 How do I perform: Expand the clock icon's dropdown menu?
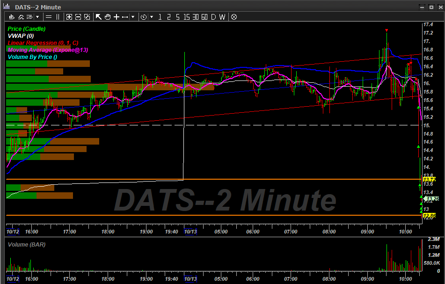[x=151, y=17]
